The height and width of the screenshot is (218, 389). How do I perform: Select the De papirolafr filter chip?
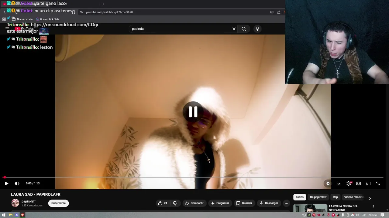(x=318, y=197)
